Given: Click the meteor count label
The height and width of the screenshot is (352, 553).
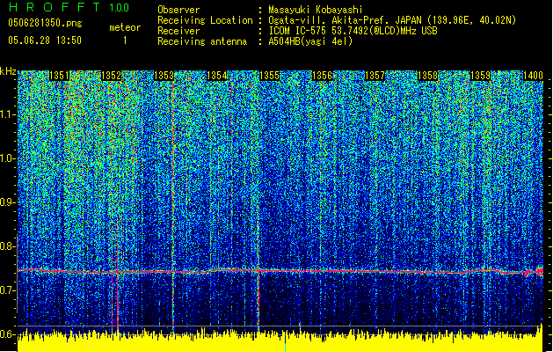Looking at the screenshot, I should point(124,27).
